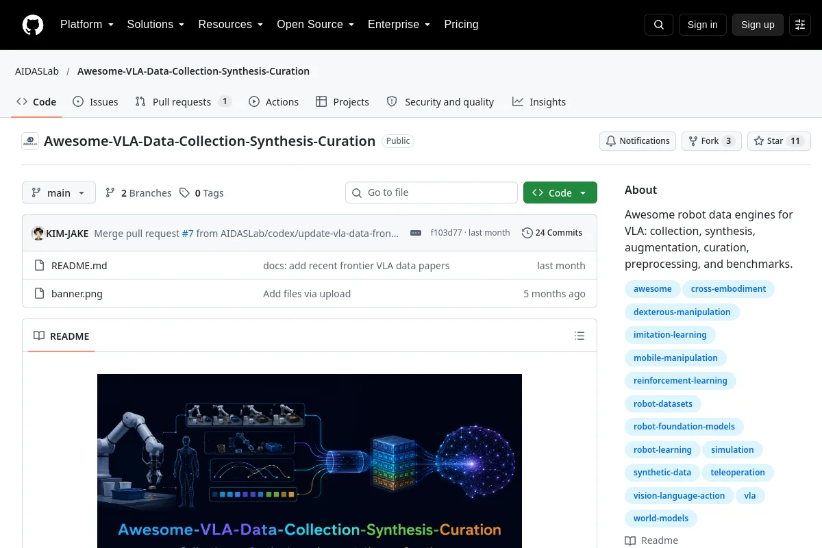
Task: Click the Readme book icon in About
Action: (x=630, y=540)
